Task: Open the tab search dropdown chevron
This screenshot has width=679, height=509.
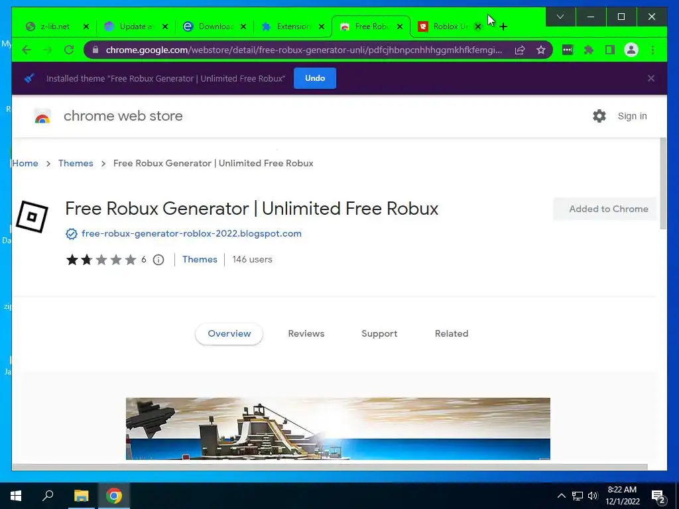Action: 560,17
